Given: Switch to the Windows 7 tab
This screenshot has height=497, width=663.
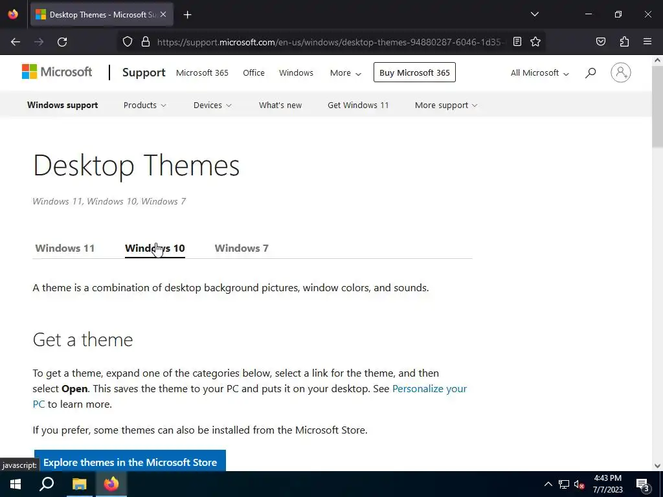Looking at the screenshot, I should point(242,248).
